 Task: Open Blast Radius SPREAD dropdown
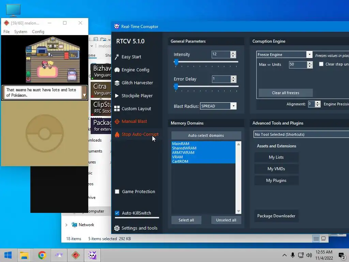(233, 106)
